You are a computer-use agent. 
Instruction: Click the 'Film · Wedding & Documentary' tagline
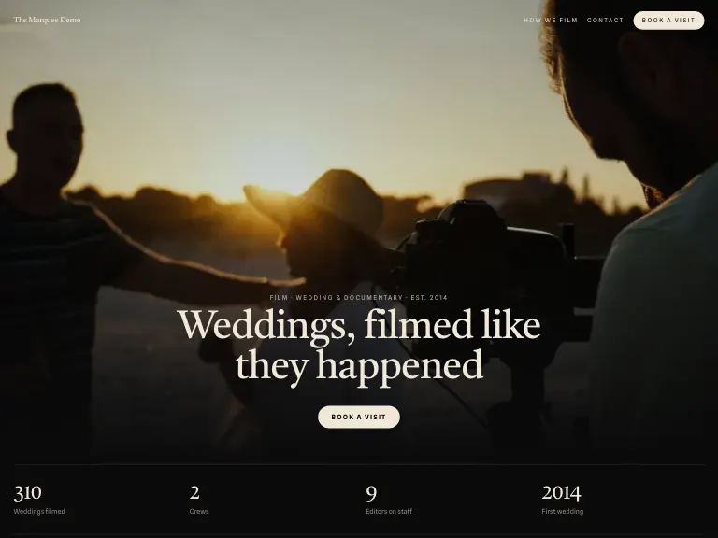(359, 297)
